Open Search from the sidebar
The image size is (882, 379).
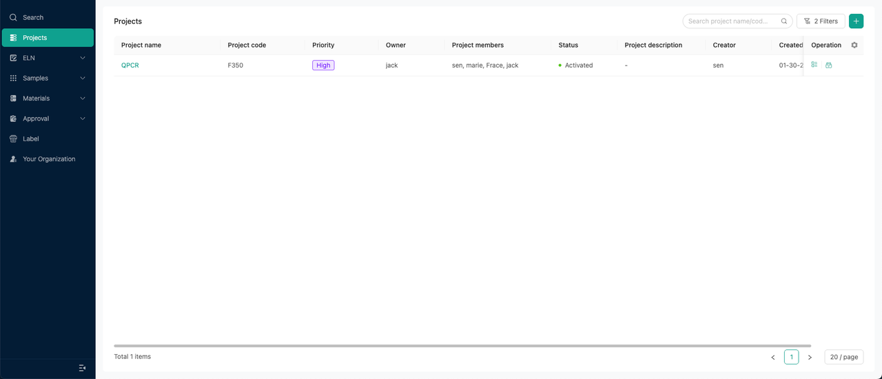point(48,17)
